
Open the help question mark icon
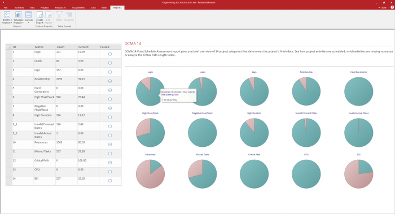(x=392, y=7)
